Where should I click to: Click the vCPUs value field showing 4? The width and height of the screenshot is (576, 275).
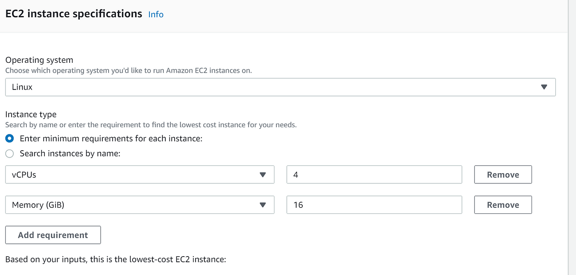click(x=374, y=174)
